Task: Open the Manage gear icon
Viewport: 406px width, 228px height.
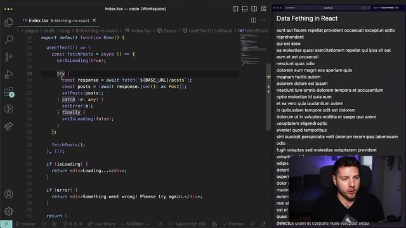Action: (x=8, y=211)
